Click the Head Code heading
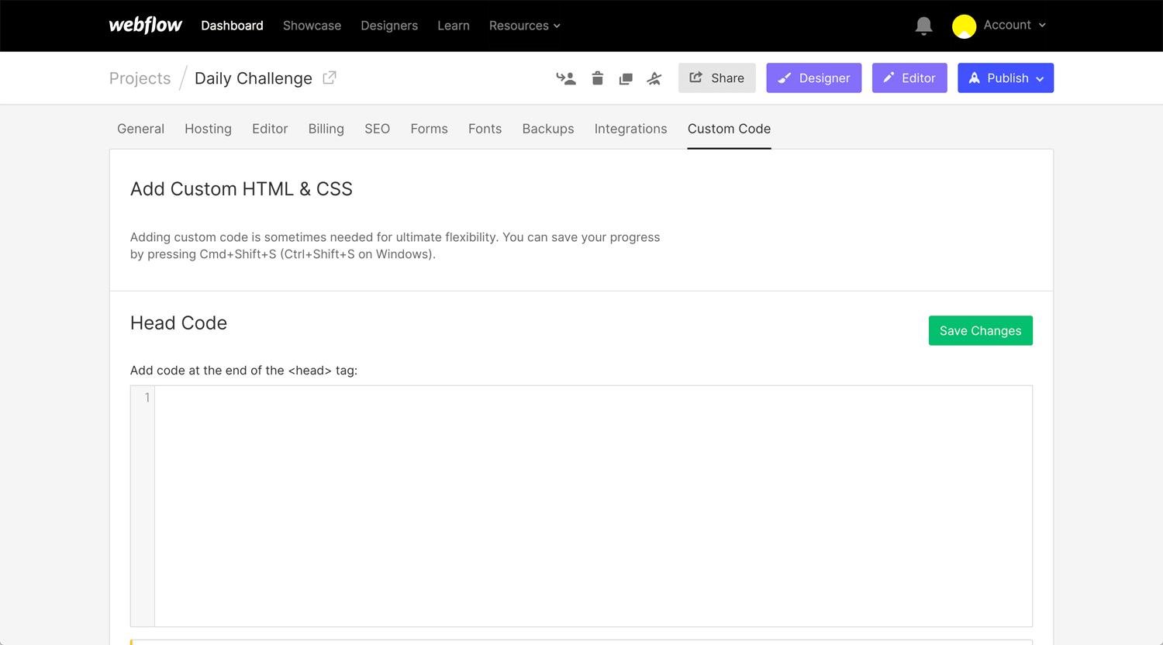Viewport: 1163px width, 645px height. (178, 323)
